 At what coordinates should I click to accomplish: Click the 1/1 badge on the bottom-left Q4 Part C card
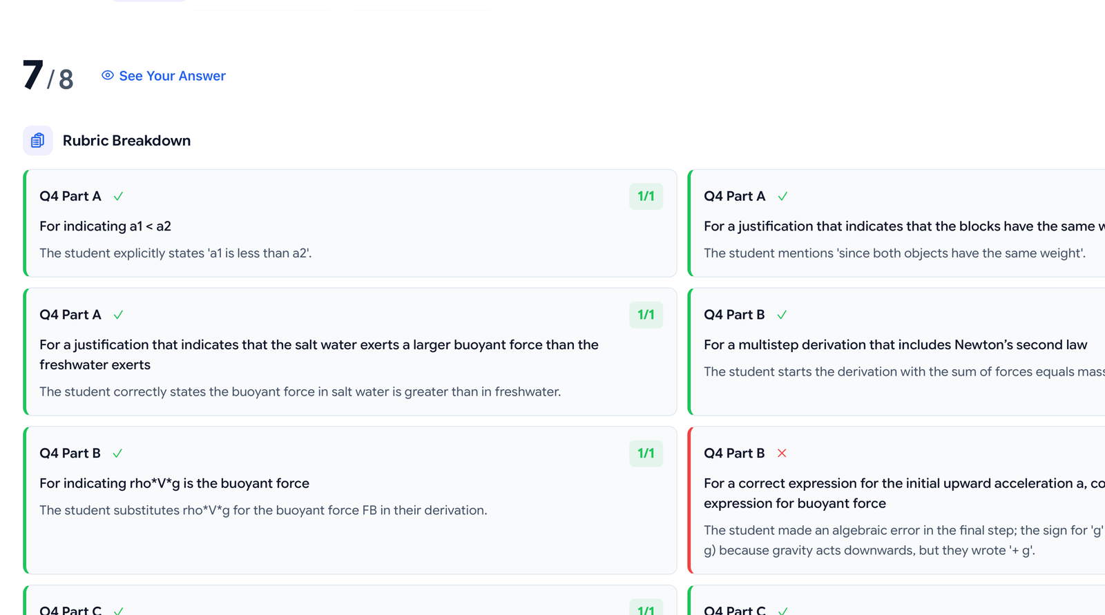click(x=646, y=609)
